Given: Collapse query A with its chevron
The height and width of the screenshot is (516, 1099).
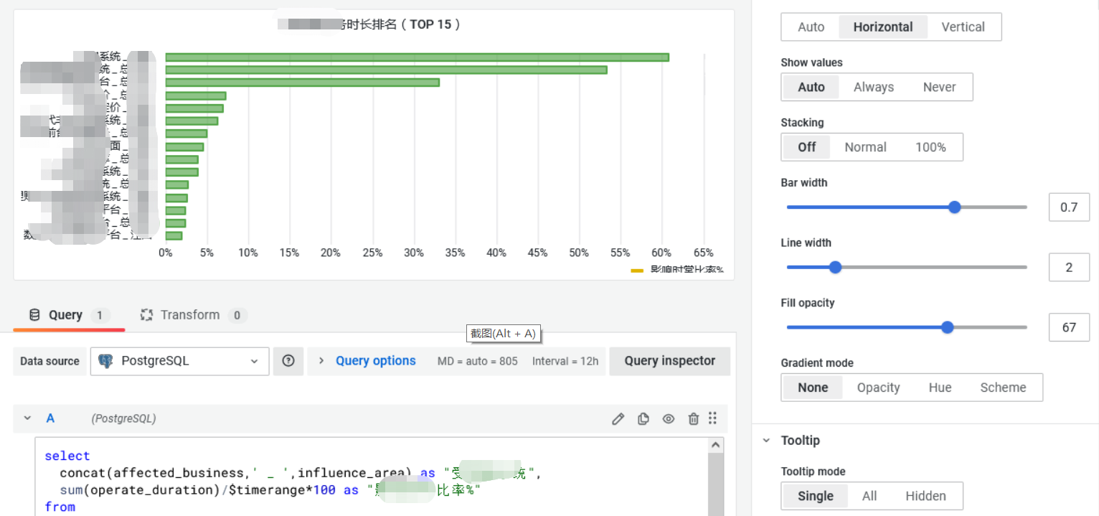Looking at the screenshot, I should pos(27,418).
